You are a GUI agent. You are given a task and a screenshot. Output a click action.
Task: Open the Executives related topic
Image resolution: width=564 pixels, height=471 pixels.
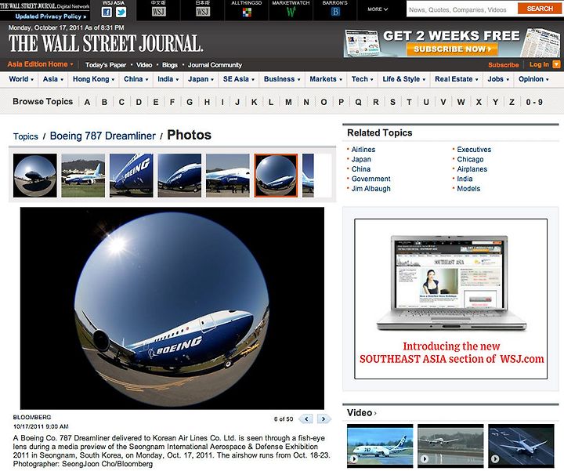pos(474,150)
